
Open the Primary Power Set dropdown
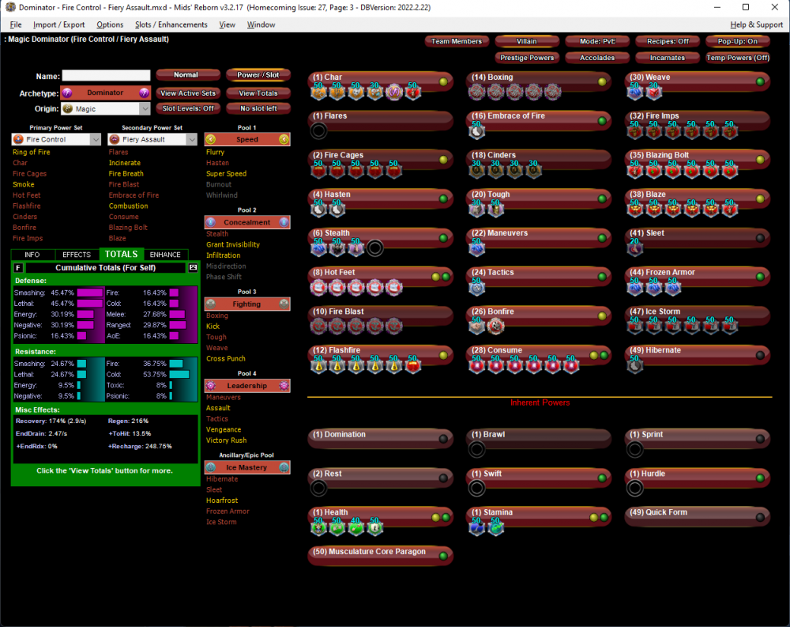57,139
